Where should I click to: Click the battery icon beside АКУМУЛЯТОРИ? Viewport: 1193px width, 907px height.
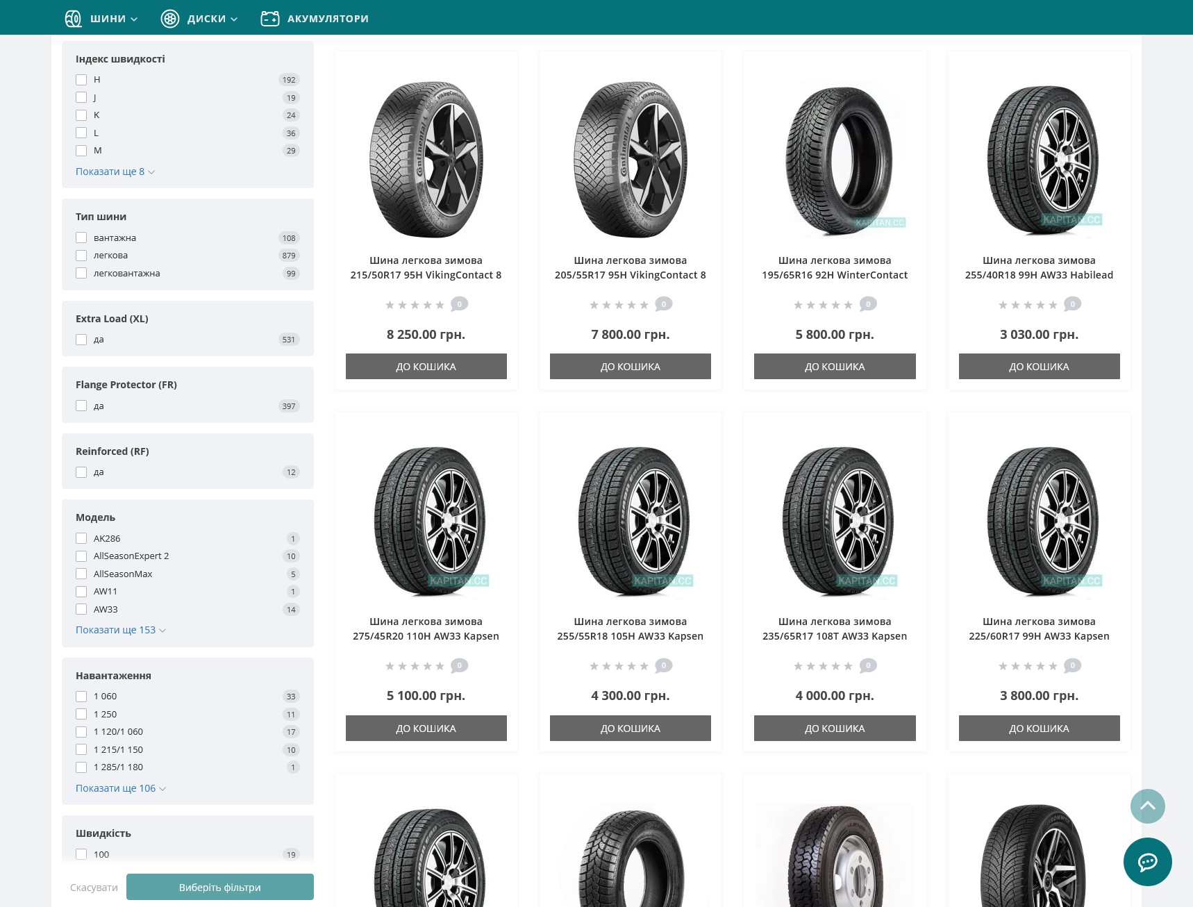click(270, 19)
